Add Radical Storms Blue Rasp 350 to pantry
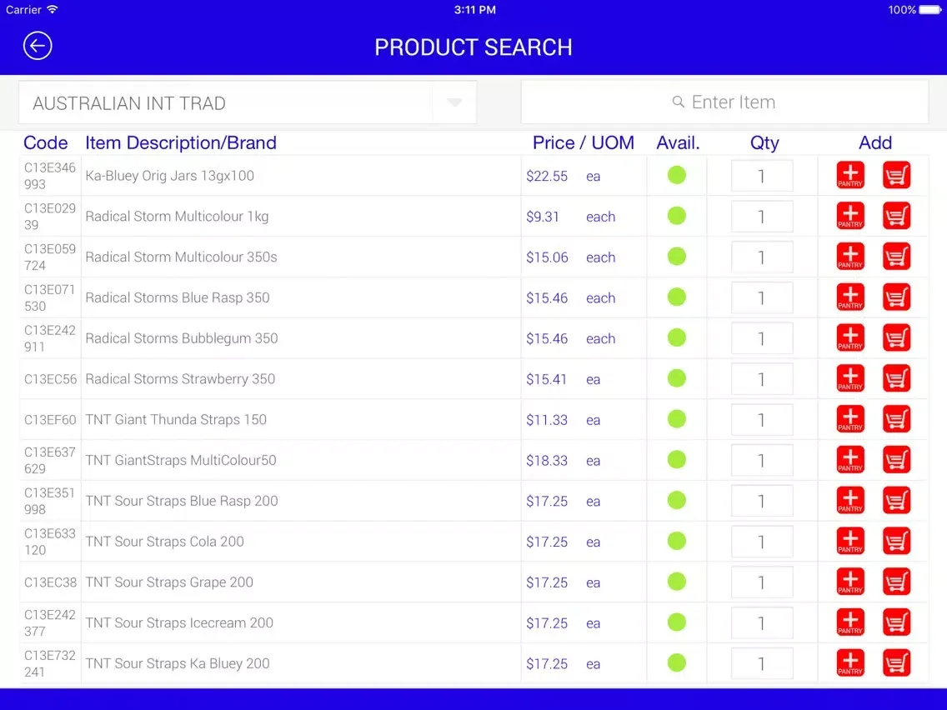Image resolution: width=947 pixels, height=710 pixels. (850, 297)
